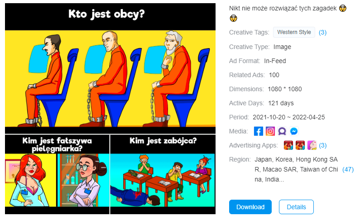Expand the region list count (47)
The height and width of the screenshot is (221, 360).
tap(348, 169)
